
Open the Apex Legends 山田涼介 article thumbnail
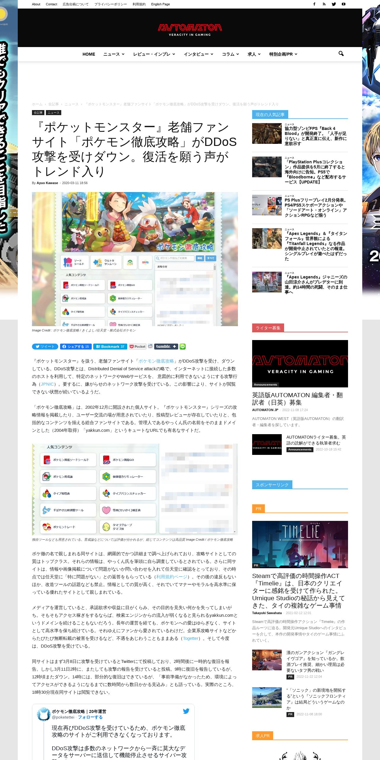point(267,282)
